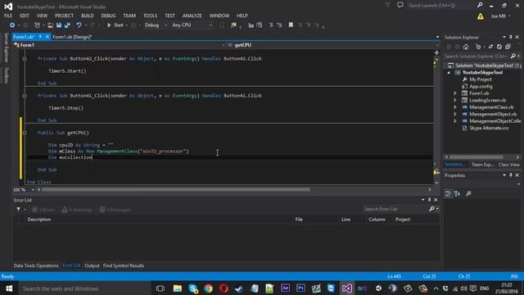Click Collapse All icon in Solution Explorer
The image size is (524, 295).
(508, 47)
